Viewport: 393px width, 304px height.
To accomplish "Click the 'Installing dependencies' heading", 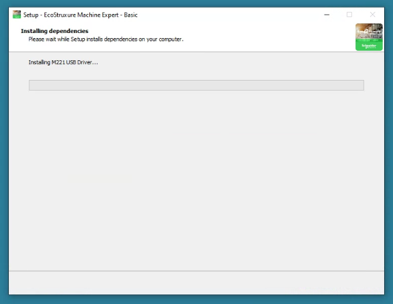I will 55,31.
